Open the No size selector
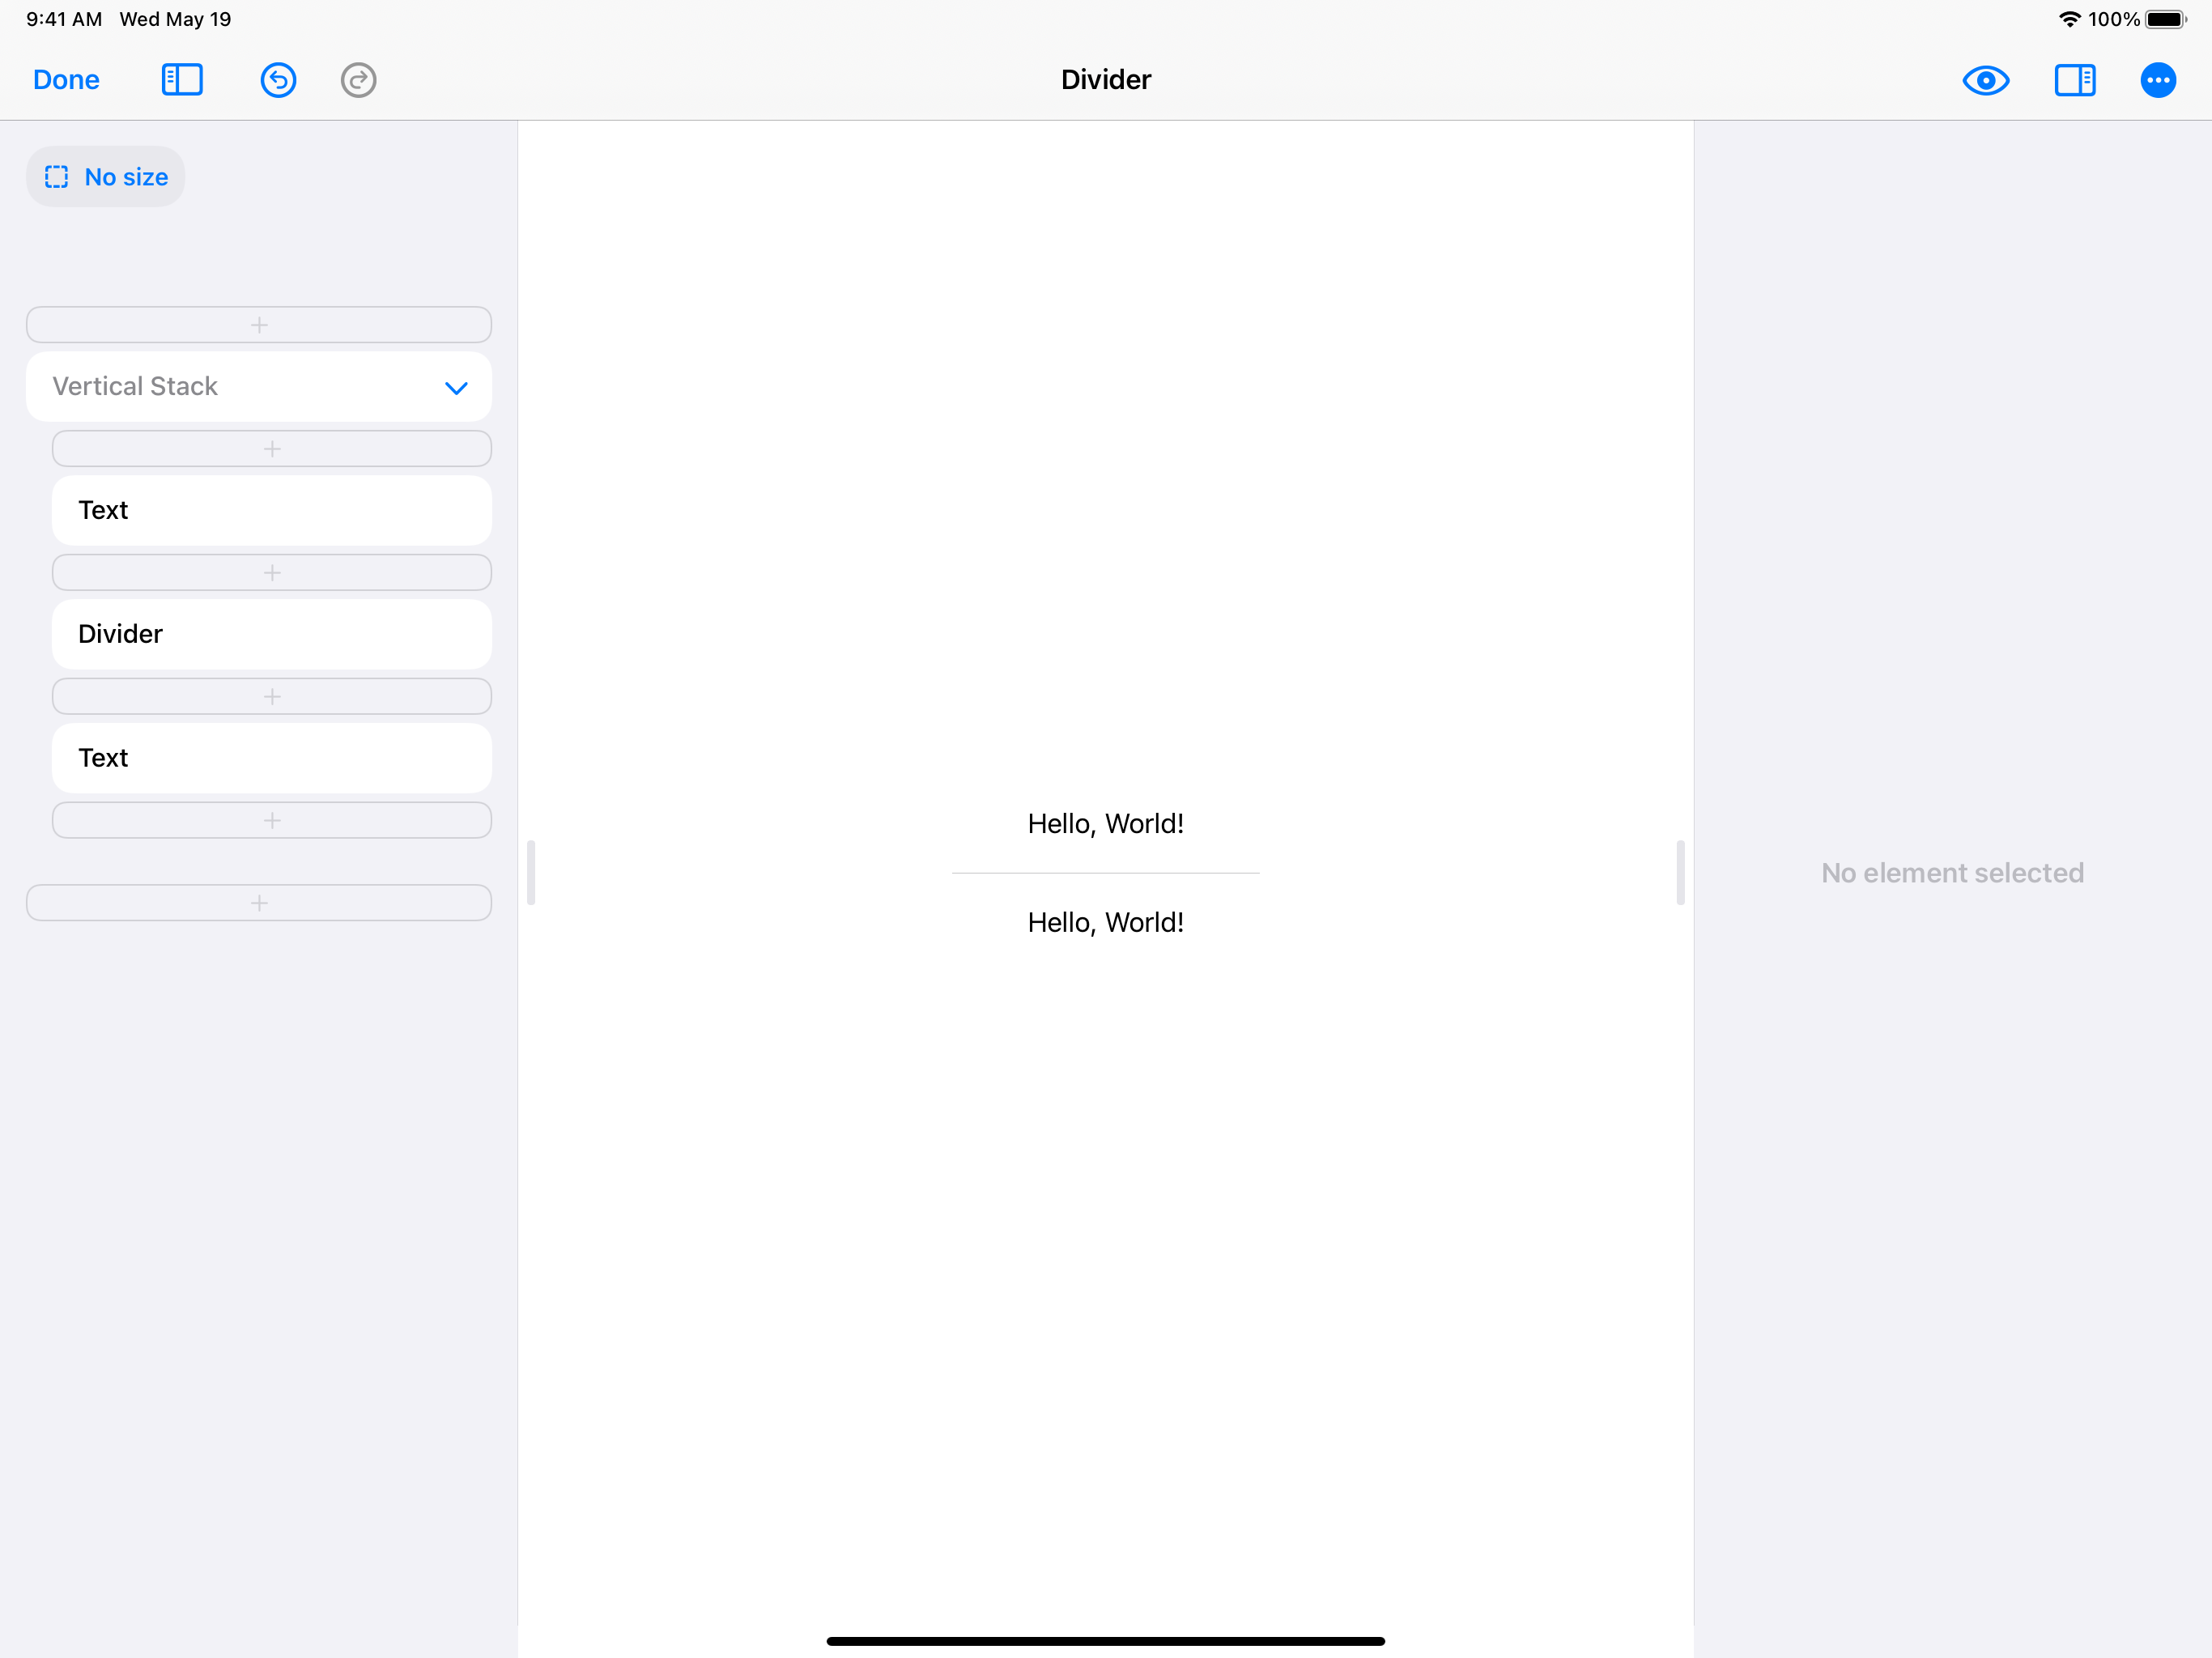The height and width of the screenshot is (1658, 2212). point(126,177)
